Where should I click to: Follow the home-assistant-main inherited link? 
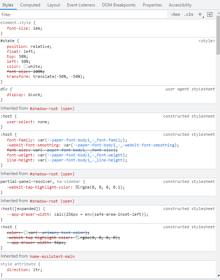52,256
